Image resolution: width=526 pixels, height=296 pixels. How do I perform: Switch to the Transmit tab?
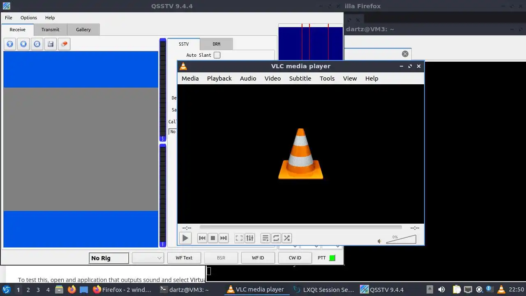click(51, 30)
